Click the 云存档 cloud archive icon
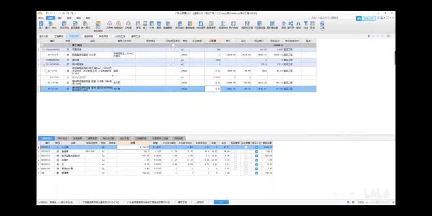 (109, 25)
